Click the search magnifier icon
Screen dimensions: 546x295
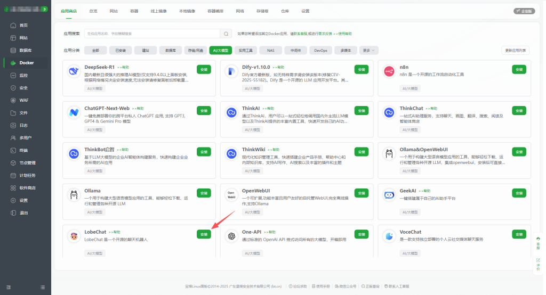pyautogui.click(x=227, y=34)
